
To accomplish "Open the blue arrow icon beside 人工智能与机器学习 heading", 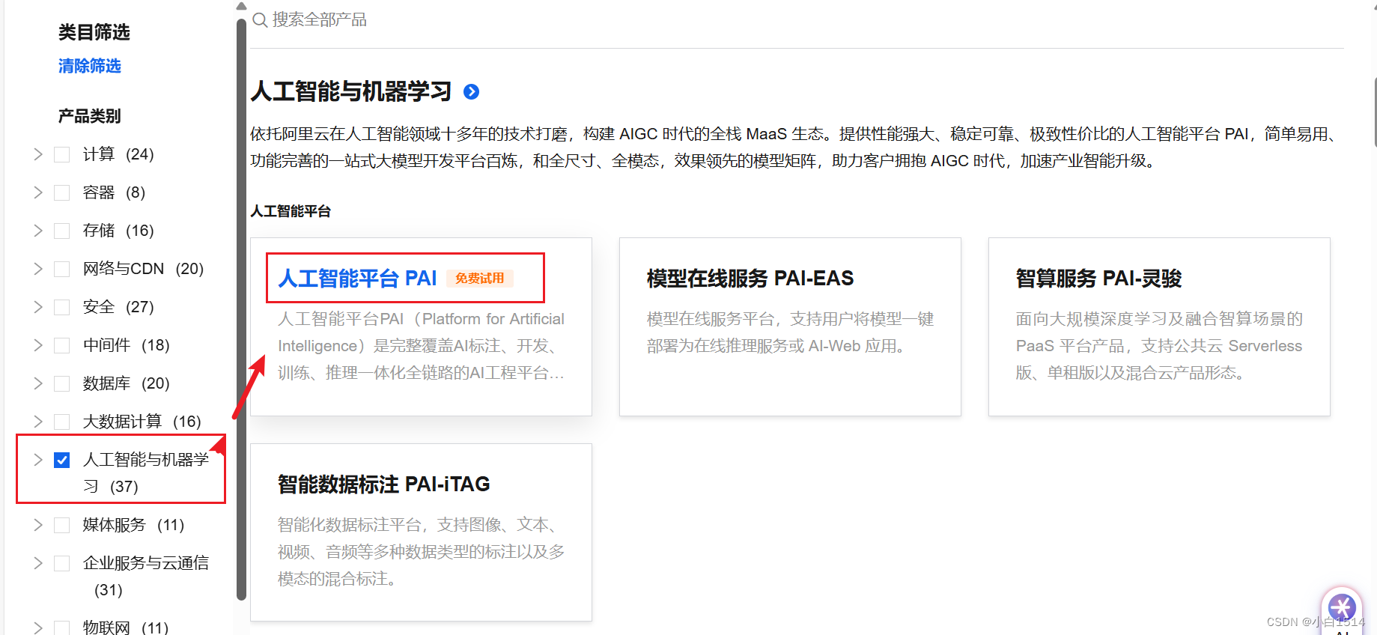I will pos(471,92).
